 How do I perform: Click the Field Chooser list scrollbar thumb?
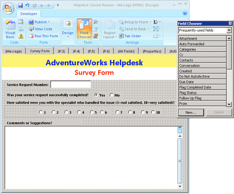229,55
